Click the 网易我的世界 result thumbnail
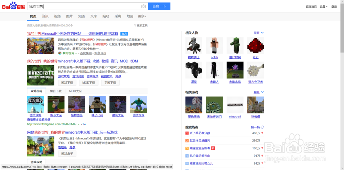 [41, 146]
